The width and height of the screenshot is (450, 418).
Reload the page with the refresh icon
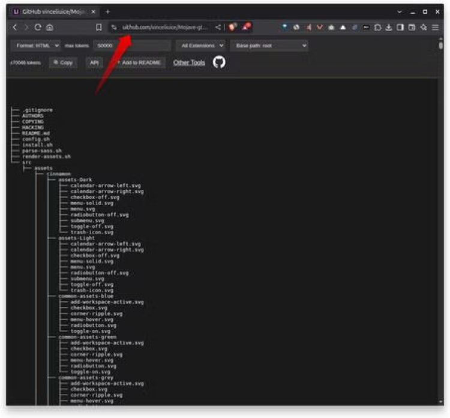(38, 27)
